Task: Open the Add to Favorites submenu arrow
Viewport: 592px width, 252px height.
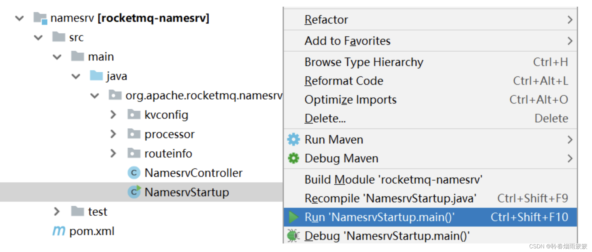Action: coord(570,41)
